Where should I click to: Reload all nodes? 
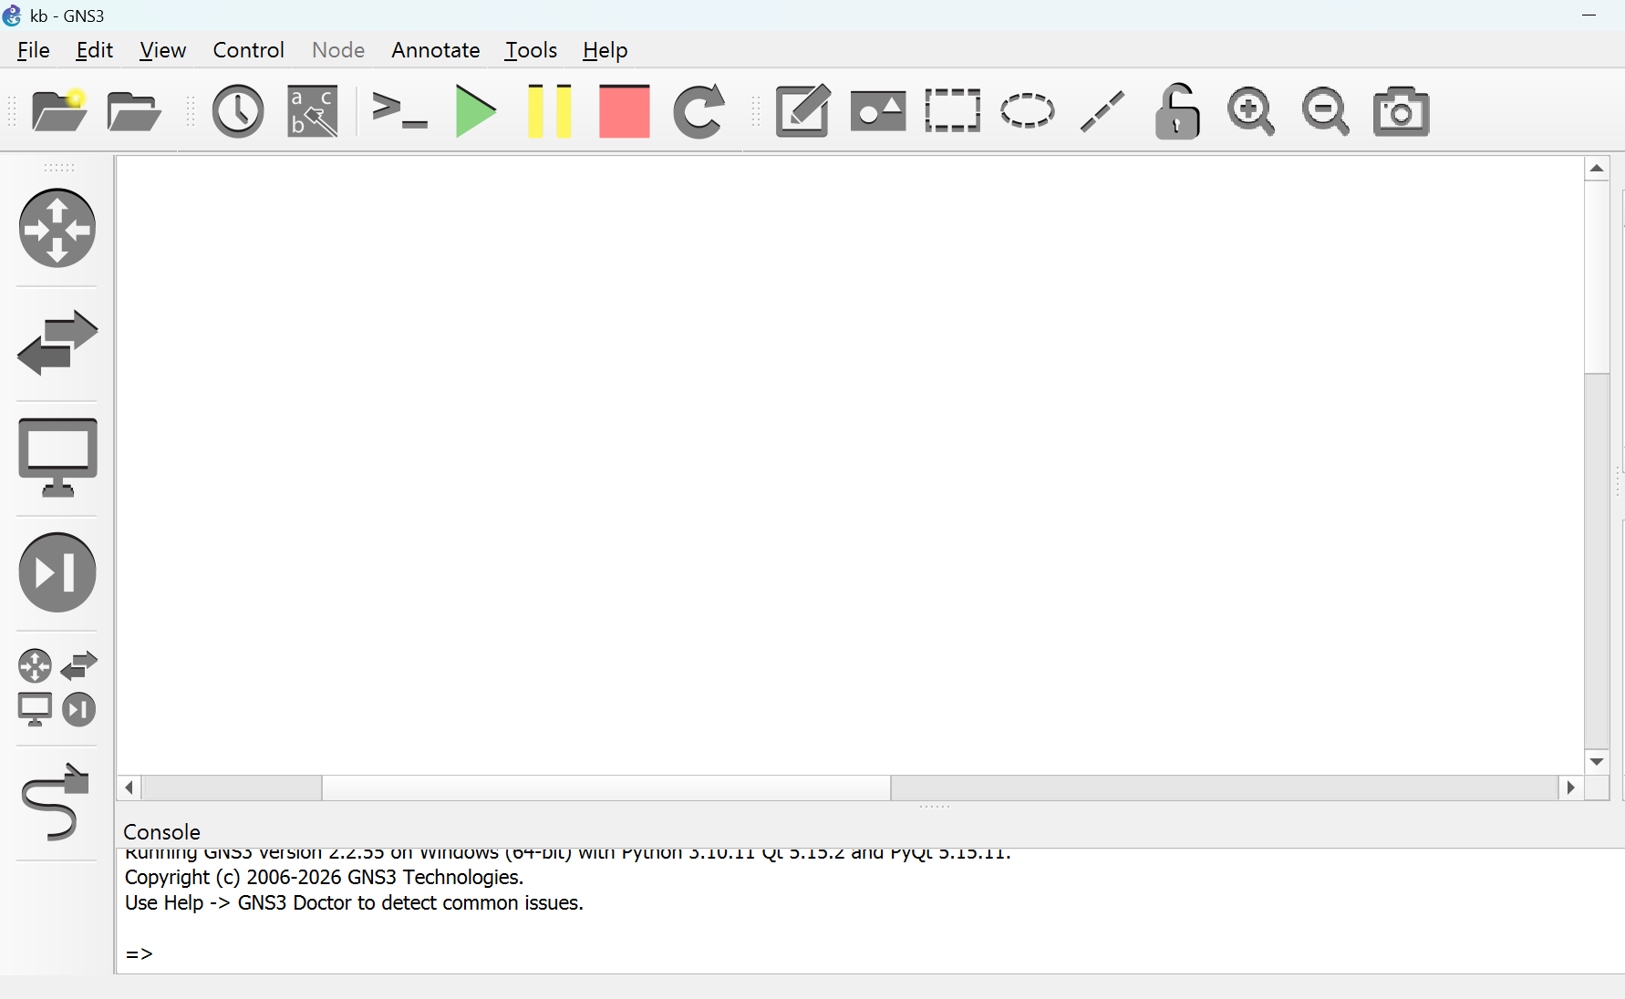point(699,111)
